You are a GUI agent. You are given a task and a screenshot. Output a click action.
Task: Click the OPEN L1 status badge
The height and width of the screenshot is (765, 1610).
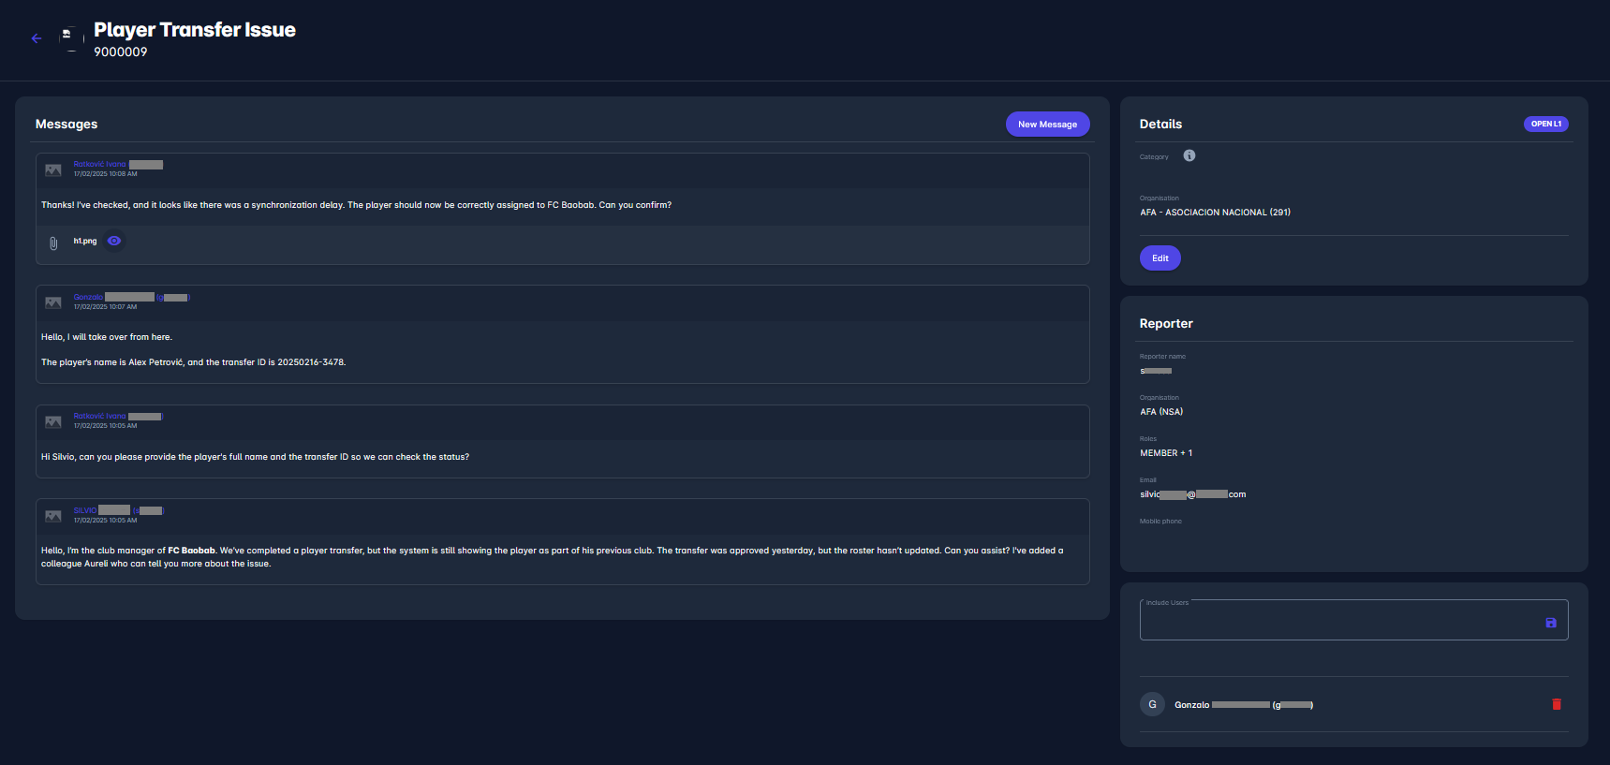pos(1545,124)
